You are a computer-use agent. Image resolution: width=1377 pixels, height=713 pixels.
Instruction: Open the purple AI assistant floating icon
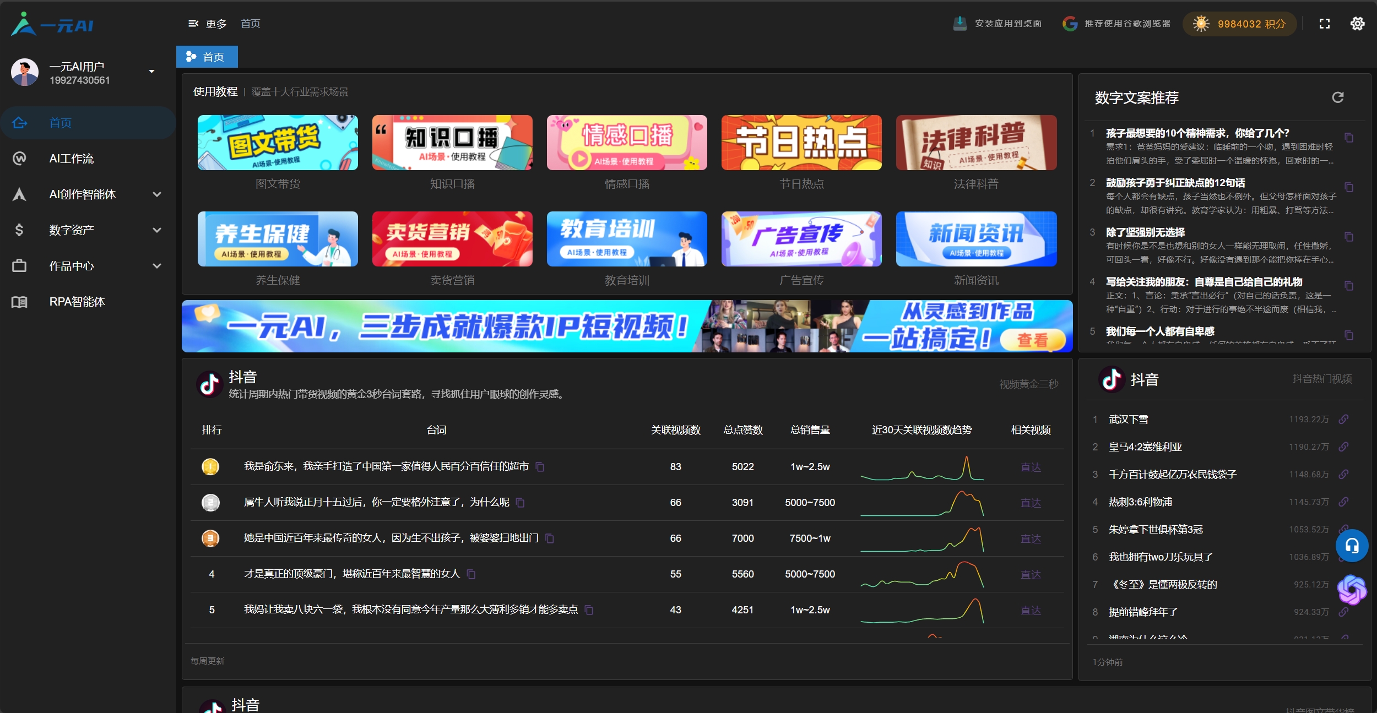pyautogui.click(x=1352, y=590)
